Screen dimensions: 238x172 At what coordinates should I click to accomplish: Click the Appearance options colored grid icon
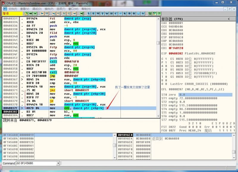click(x=154, y=13)
